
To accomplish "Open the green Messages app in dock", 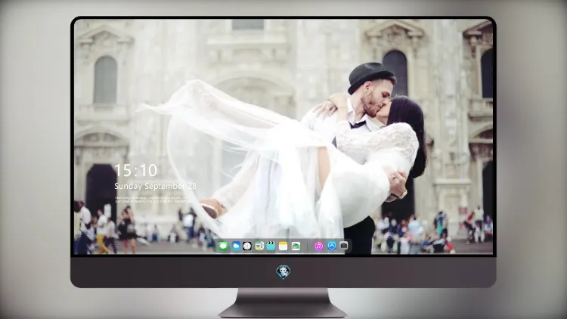I will (x=224, y=246).
